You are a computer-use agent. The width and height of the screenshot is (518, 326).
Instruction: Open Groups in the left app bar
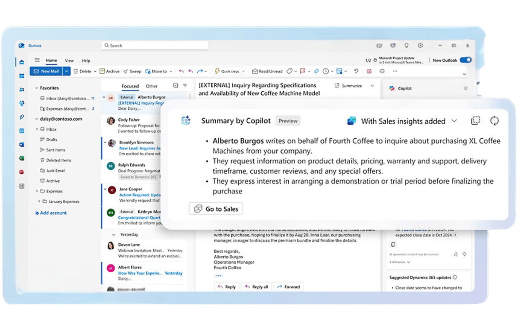click(x=22, y=103)
